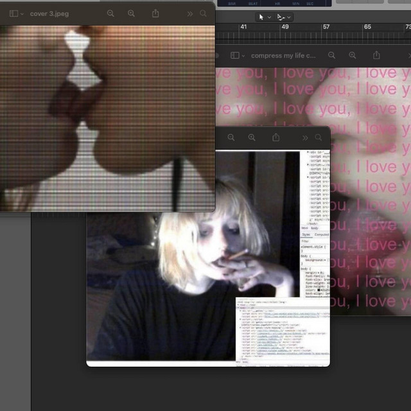Jump to bar 57 on the ruler
Image resolution: width=411 pixels, height=411 pixels.
(x=326, y=27)
